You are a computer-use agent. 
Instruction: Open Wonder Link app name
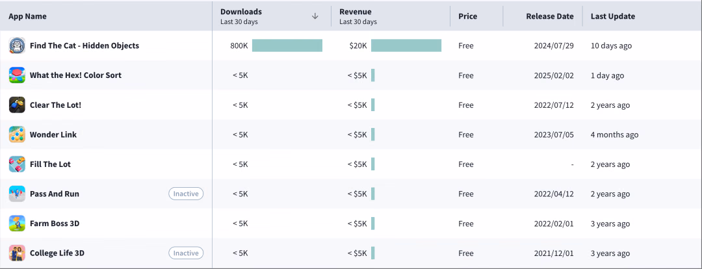coord(53,134)
